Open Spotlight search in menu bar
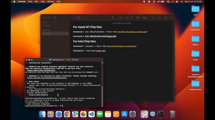The height and width of the screenshot is (120, 215). point(173,2)
